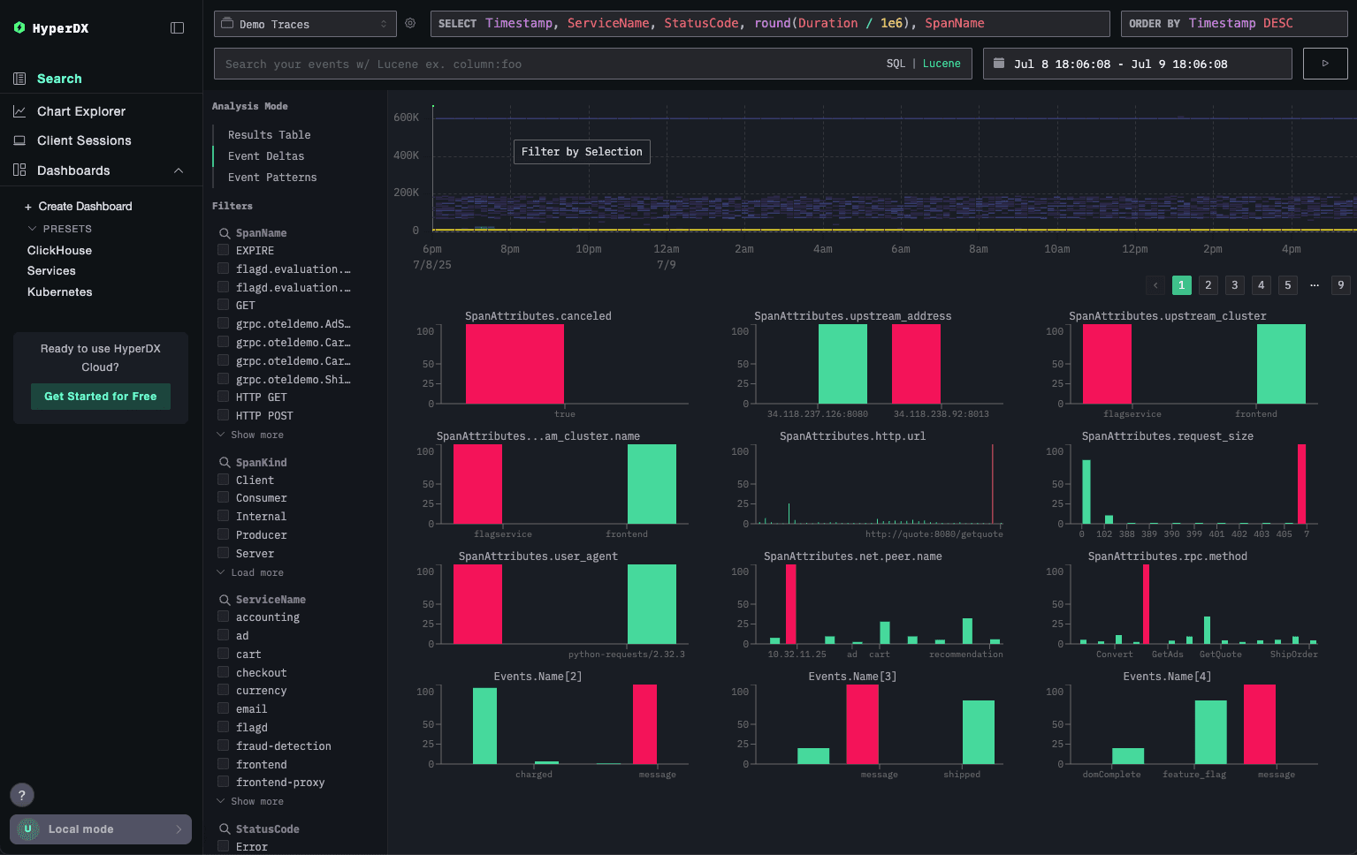Open the pagination ellipsis for more pages
Viewport: 1357px width, 855px height.
click(x=1315, y=285)
